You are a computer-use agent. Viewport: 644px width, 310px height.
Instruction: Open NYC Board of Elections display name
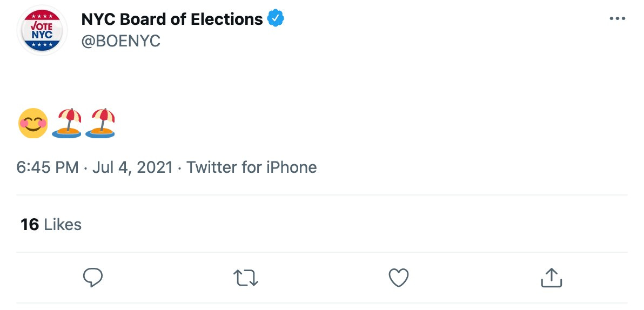[x=172, y=19]
